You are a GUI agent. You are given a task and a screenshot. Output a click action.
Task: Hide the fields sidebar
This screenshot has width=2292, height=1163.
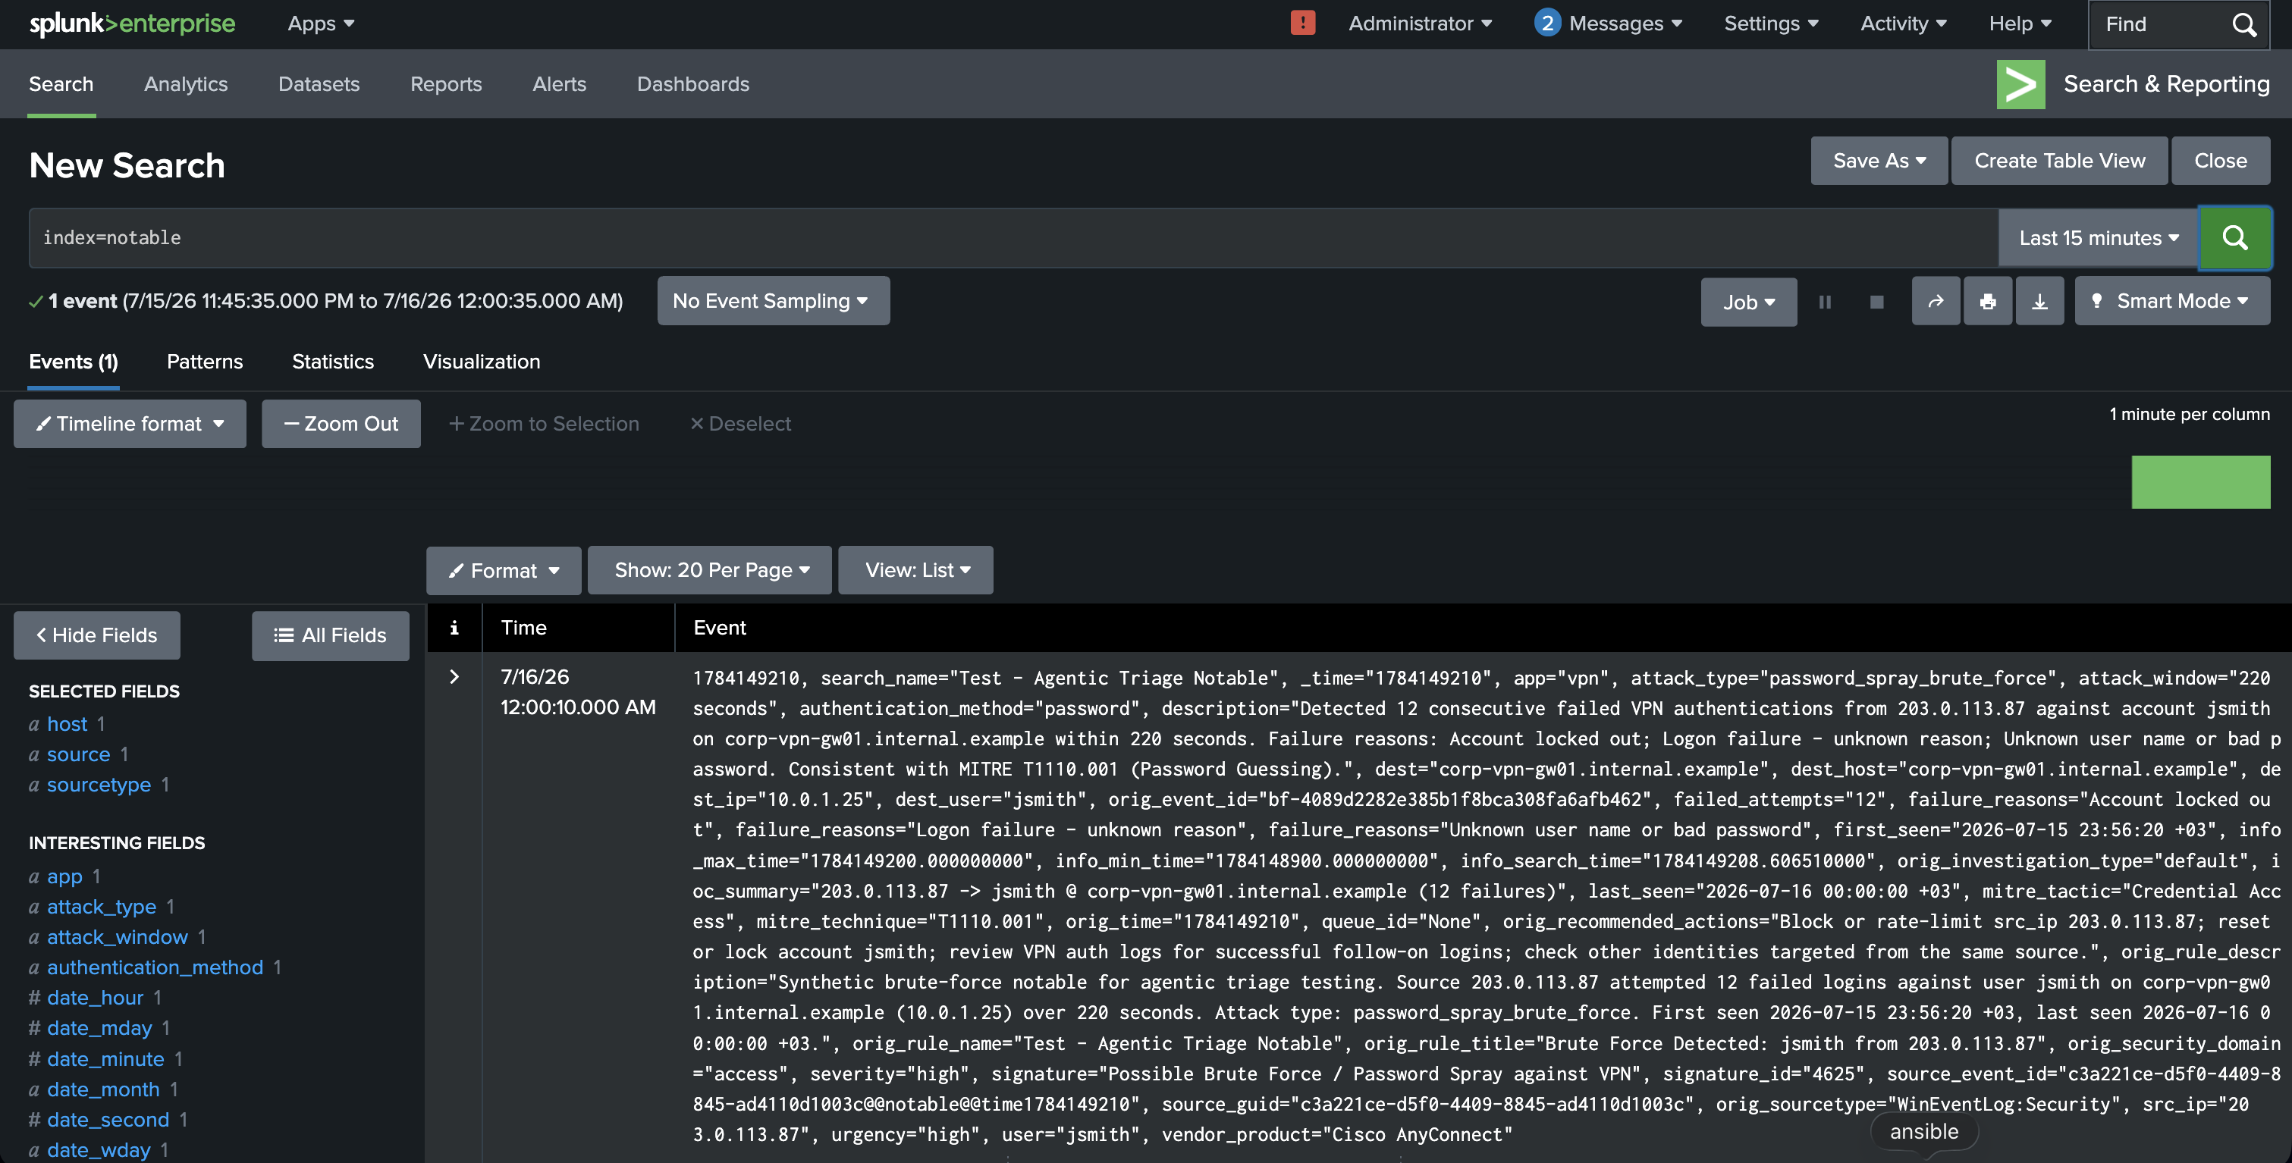[x=96, y=635]
